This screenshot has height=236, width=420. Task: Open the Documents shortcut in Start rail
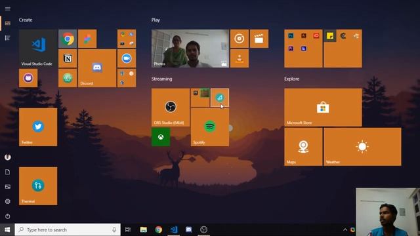click(7, 172)
